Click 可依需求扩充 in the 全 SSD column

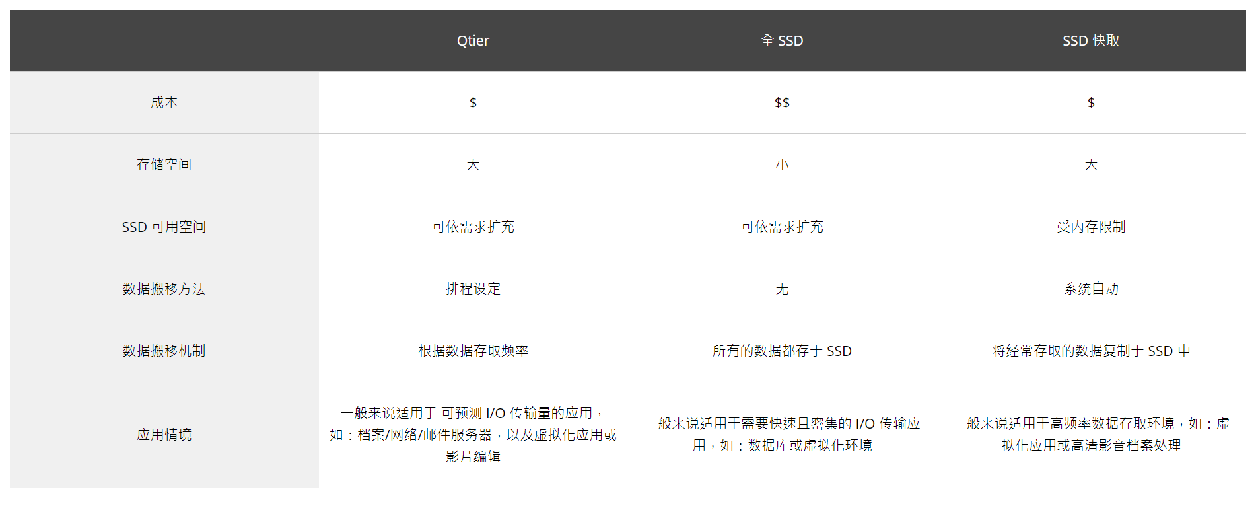(x=782, y=227)
